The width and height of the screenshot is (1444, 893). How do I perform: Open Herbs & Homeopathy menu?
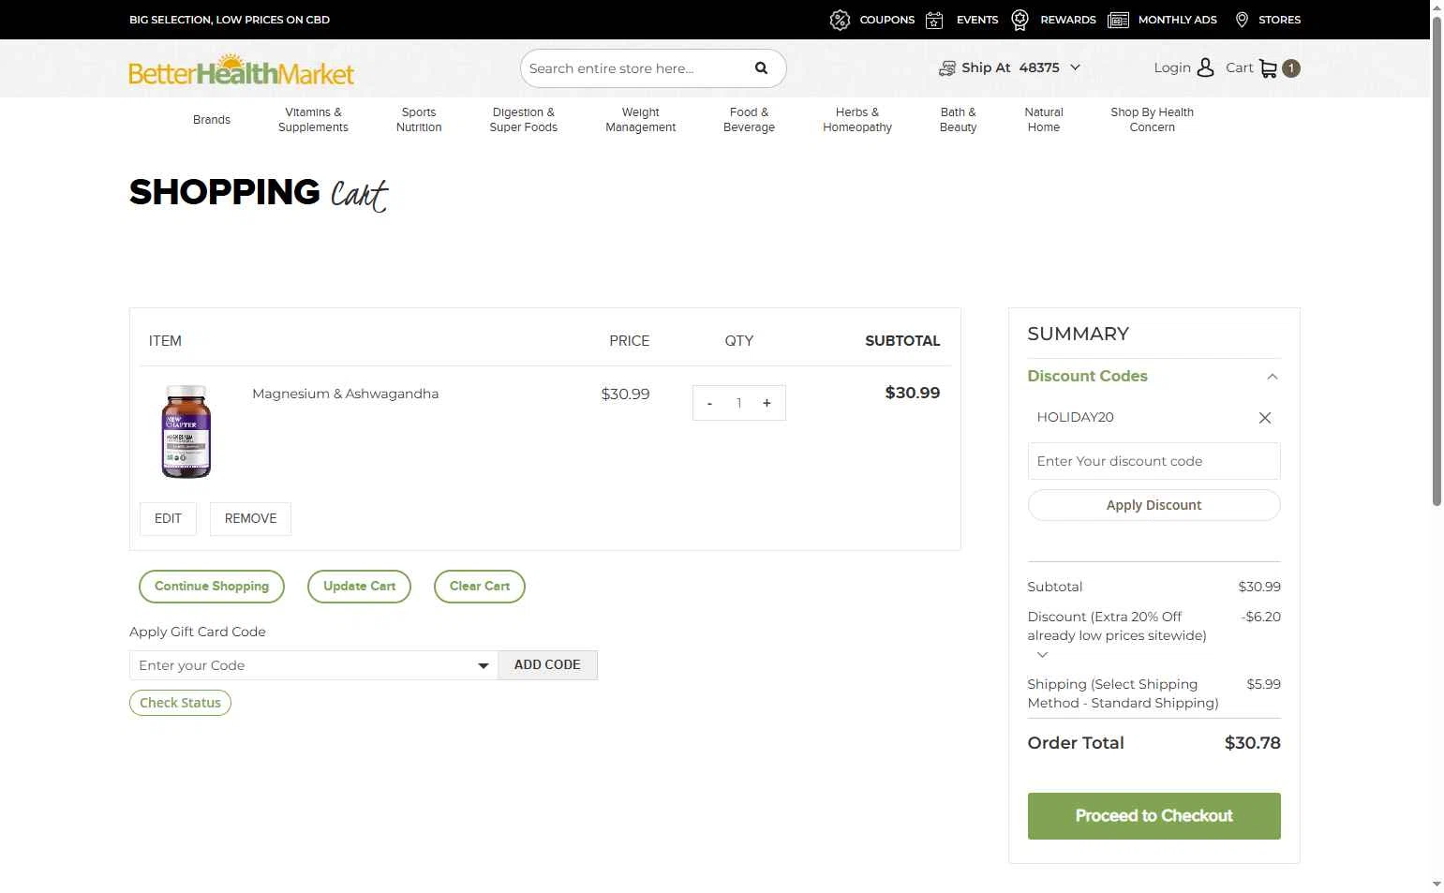point(857,120)
